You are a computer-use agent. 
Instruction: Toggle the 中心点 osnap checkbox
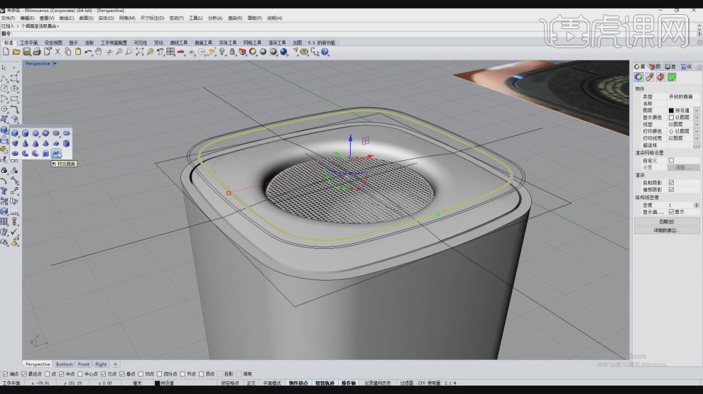[x=80, y=374]
